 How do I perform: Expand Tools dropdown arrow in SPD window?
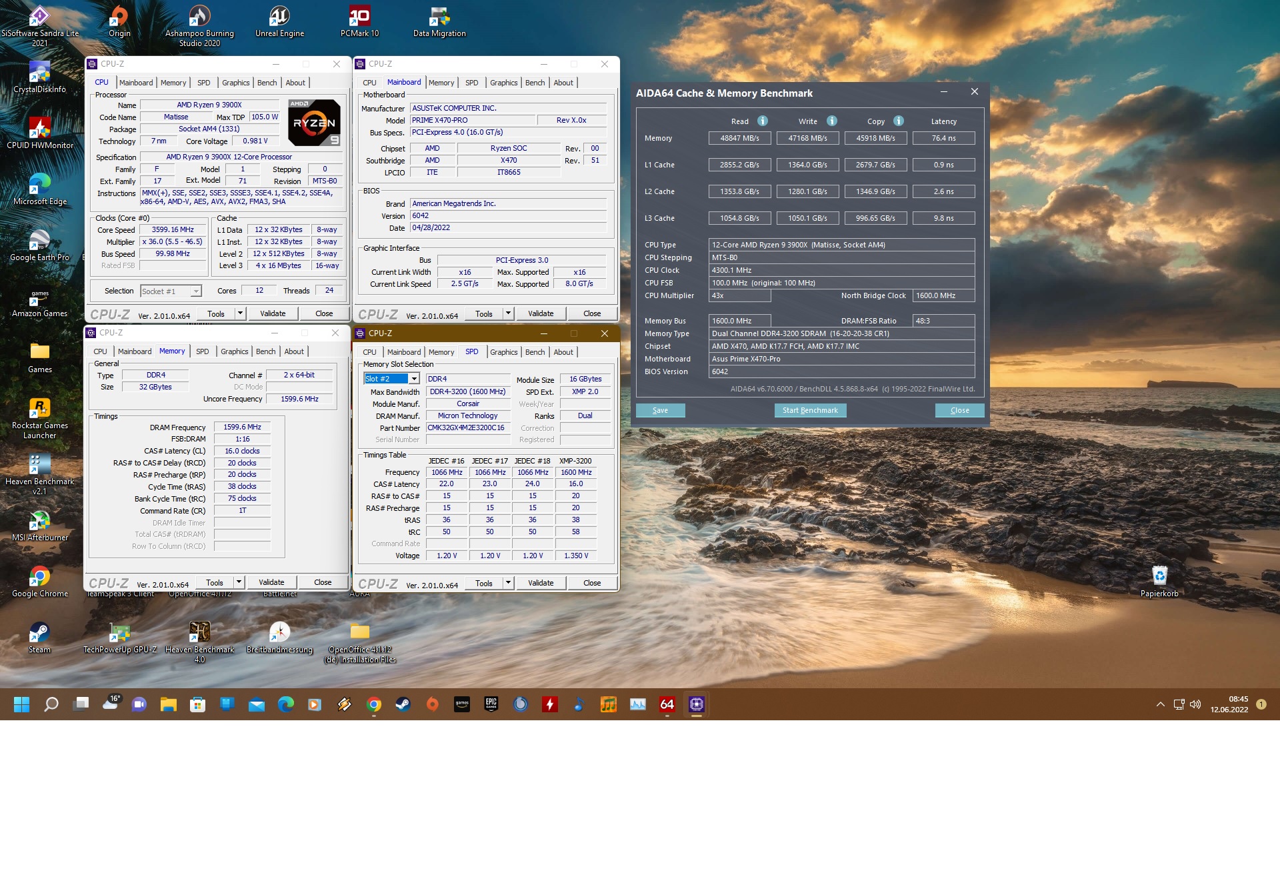(x=508, y=583)
